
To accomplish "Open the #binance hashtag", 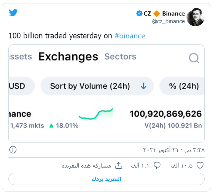I will (130, 36).
